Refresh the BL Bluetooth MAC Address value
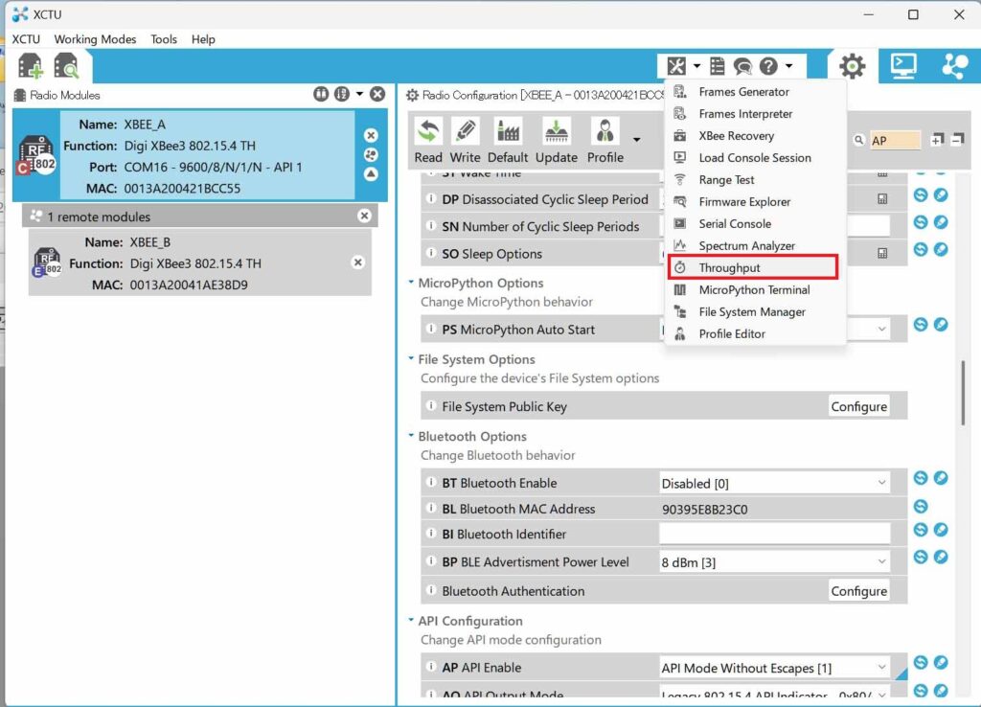The width and height of the screenshot is (981, 707). [x=921, y=506]
